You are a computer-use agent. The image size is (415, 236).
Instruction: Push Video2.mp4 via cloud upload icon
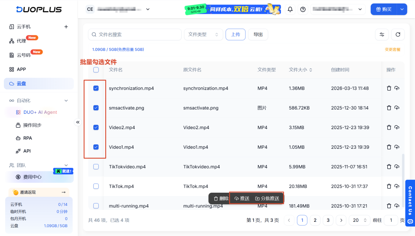click(397, 127)
